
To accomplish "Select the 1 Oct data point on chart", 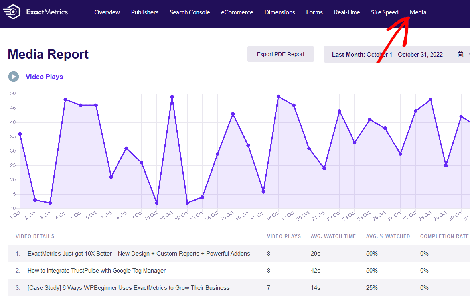I will click(x=20, y=134).
